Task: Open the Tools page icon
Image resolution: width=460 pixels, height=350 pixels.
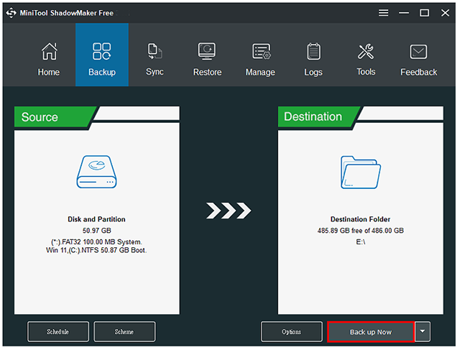Action: [366, 51]
